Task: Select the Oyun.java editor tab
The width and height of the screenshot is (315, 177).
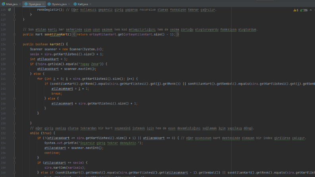Action: (34, 4)
